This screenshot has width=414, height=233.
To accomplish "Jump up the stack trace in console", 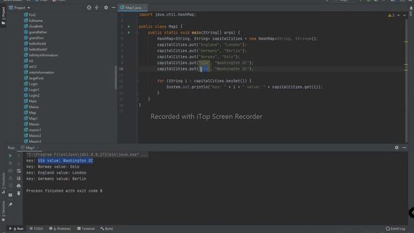I will (x=19, y=156).
